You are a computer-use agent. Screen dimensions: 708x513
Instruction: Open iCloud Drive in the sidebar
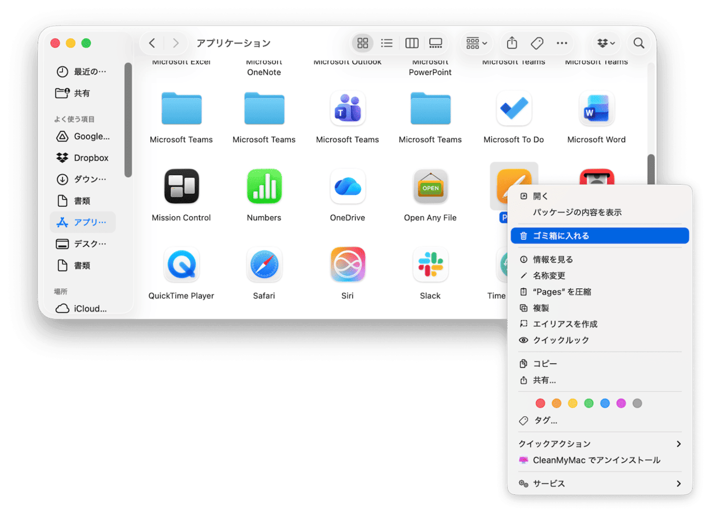click(x=83, y=309)
